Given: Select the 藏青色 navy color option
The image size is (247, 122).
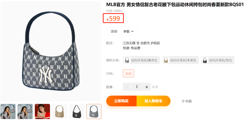Looking at the screenshot, I should click(x=141, y=60).
